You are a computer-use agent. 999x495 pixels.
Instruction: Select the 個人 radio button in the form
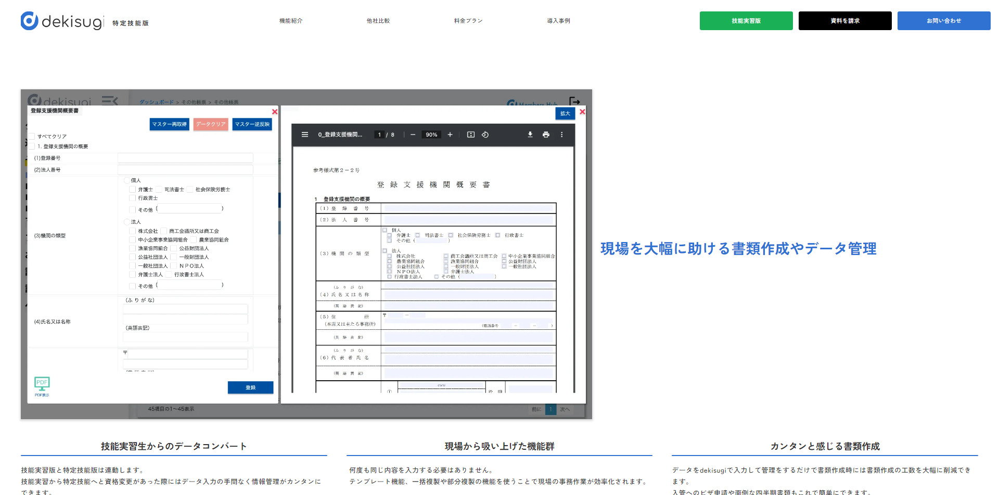126,180
